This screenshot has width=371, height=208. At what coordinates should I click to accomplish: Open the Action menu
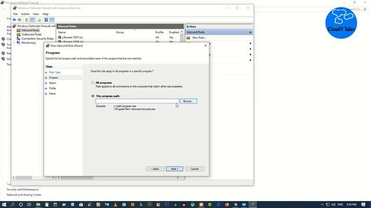coord(26,14)
